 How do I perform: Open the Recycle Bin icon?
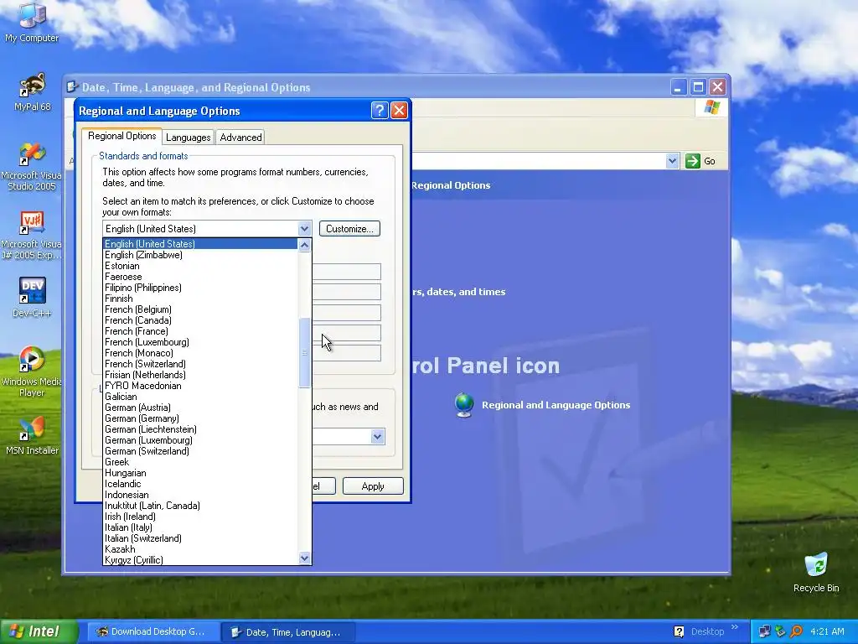pos(816,572)
